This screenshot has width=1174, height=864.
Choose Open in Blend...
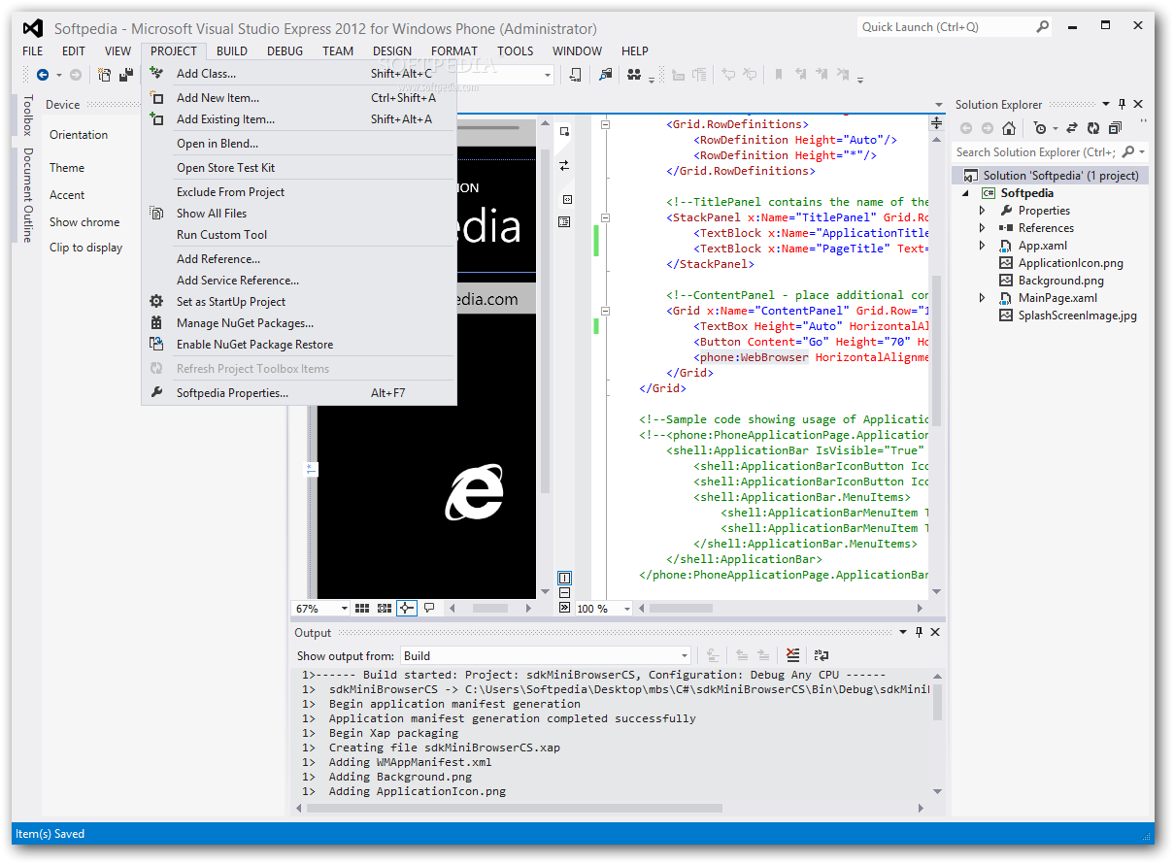pyautogui.click(x=299, y=144)
